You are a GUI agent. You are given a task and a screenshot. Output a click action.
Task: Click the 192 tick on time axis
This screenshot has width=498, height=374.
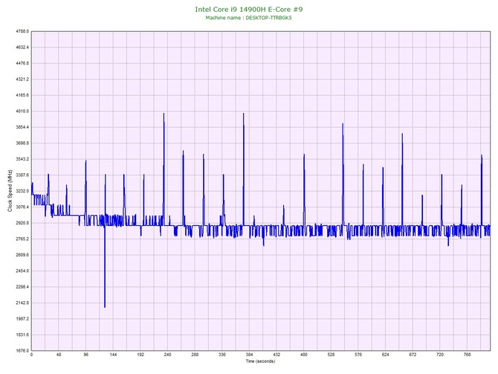pos(140,355)
